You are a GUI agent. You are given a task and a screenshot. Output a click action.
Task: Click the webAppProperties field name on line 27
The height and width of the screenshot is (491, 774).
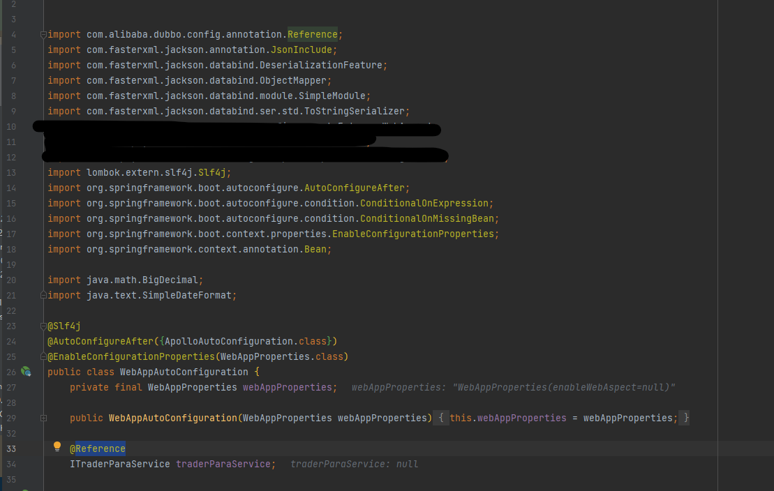click(x=288, y=387)
